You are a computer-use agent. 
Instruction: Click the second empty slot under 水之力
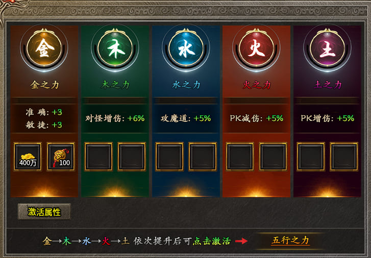(x=202, y=157)
